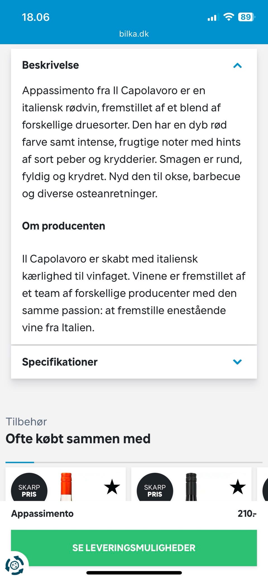Toggle star on black-capped bottle product

pos(238,486)
